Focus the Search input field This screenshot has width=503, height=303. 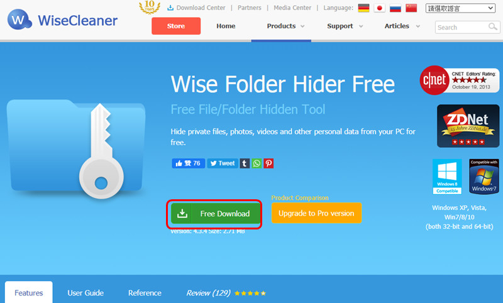[462, 27]
